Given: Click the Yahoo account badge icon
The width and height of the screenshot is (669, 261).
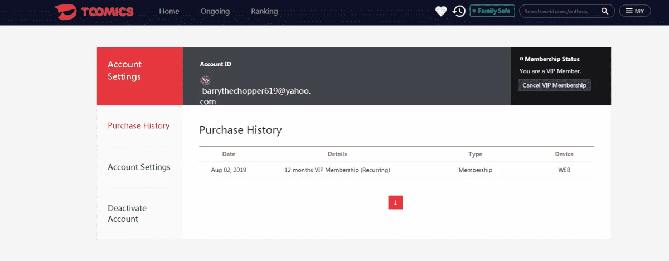Looking at the screenshot, I should (x=205, y=80).
